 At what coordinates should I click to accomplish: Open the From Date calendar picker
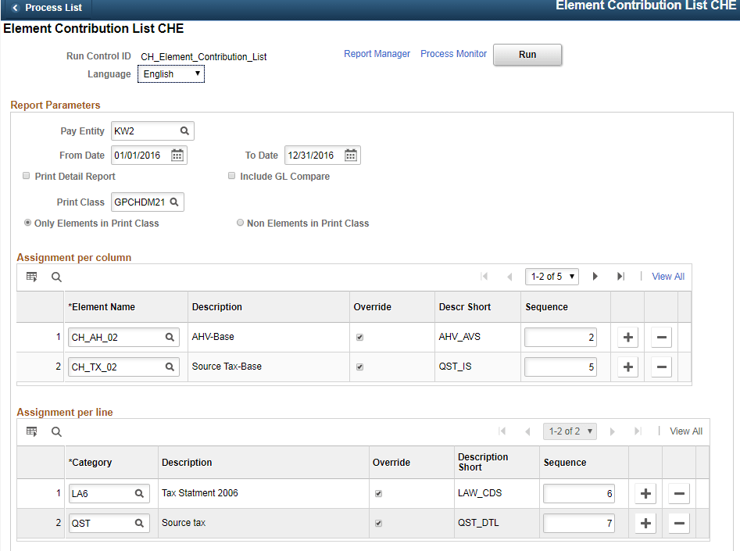(x=177, y=155)
